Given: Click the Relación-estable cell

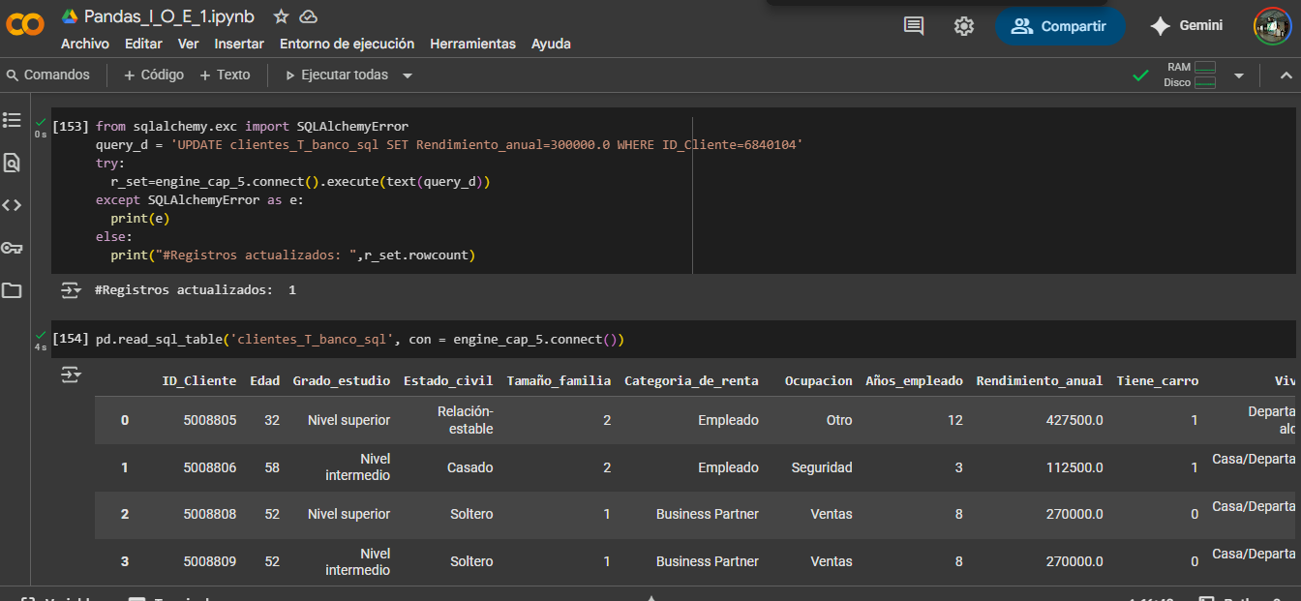Looking at the screenshot, I should pos(466,420).
